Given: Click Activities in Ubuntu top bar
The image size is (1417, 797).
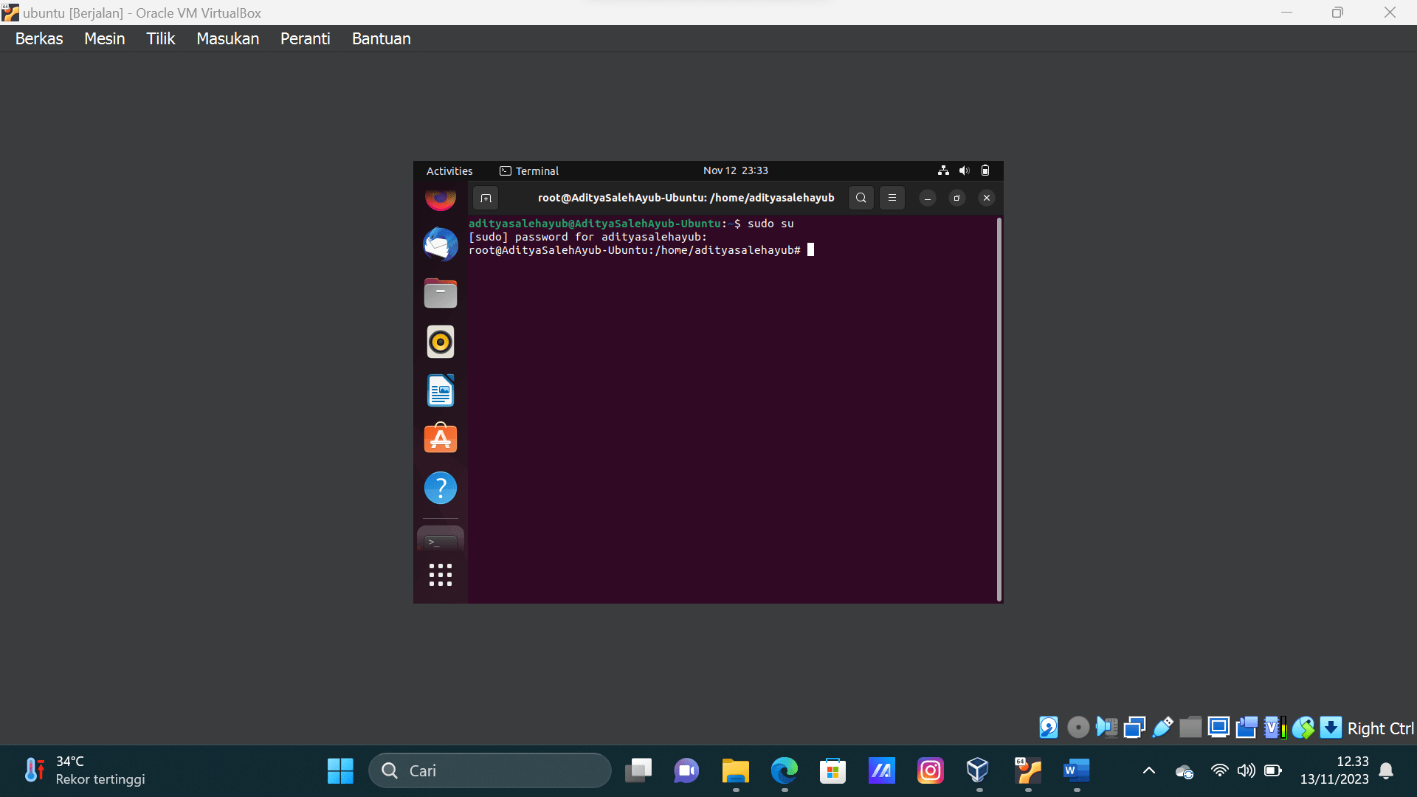Looking at the screenshot, I should (x=449, y=170).
